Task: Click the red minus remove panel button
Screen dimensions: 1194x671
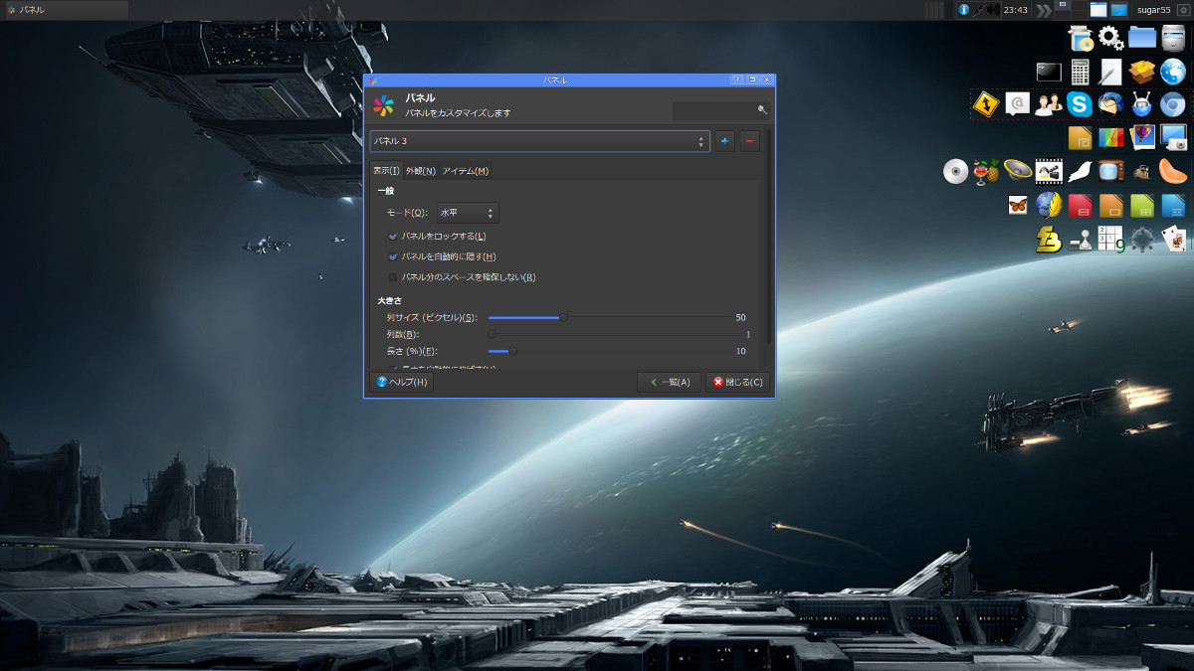Action: point(750,141)
